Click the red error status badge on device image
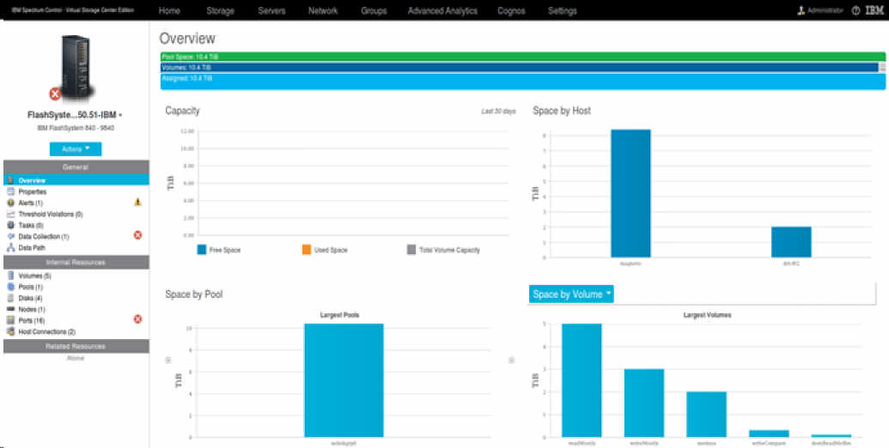889x448 pixels. pos(55,94)
